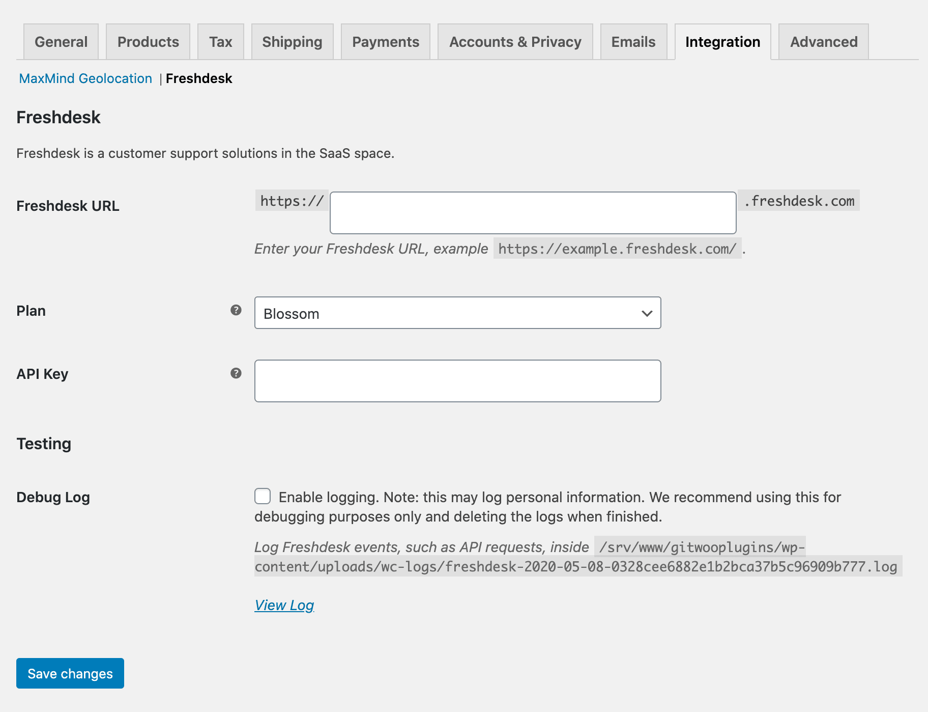Select the Integration tab
928x712 pixels.
[723, 42]
